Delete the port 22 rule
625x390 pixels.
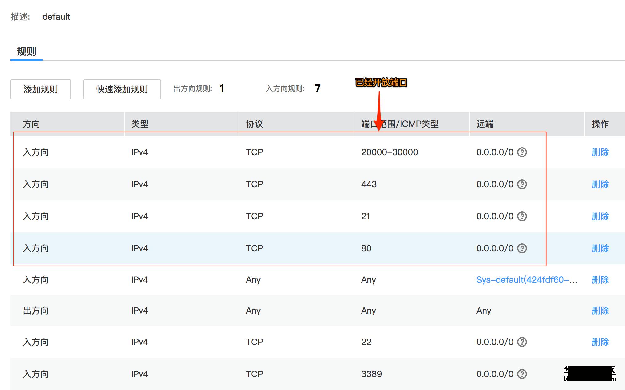coord(600,342)
